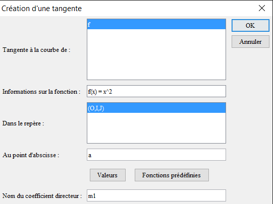Focus the Au point d'abscisse input field
Screen dimensions: 273x204
pyautogui.click(x=156, y=155)
